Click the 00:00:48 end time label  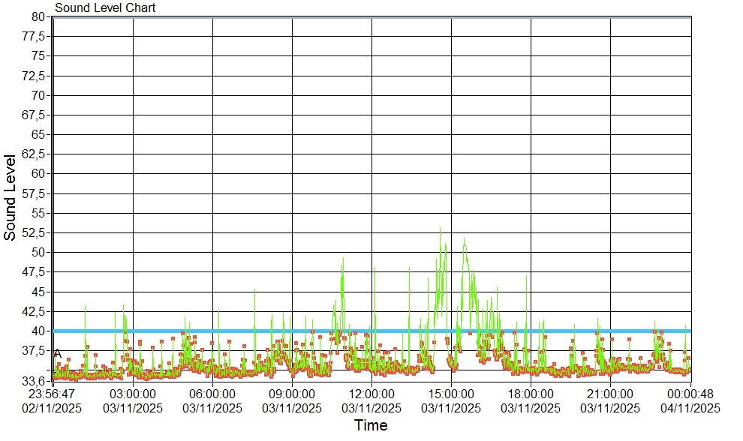690,394
